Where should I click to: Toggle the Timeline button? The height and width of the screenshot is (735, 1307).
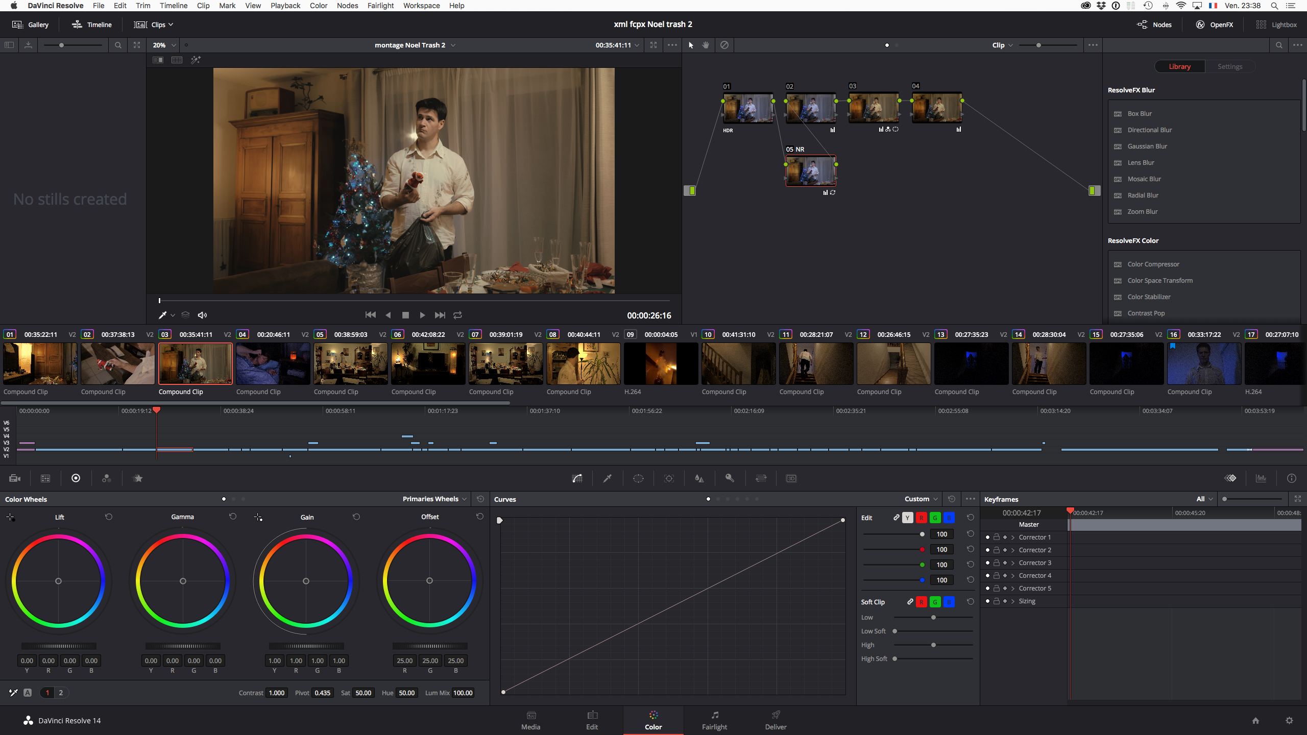click(x=92, y=24)
